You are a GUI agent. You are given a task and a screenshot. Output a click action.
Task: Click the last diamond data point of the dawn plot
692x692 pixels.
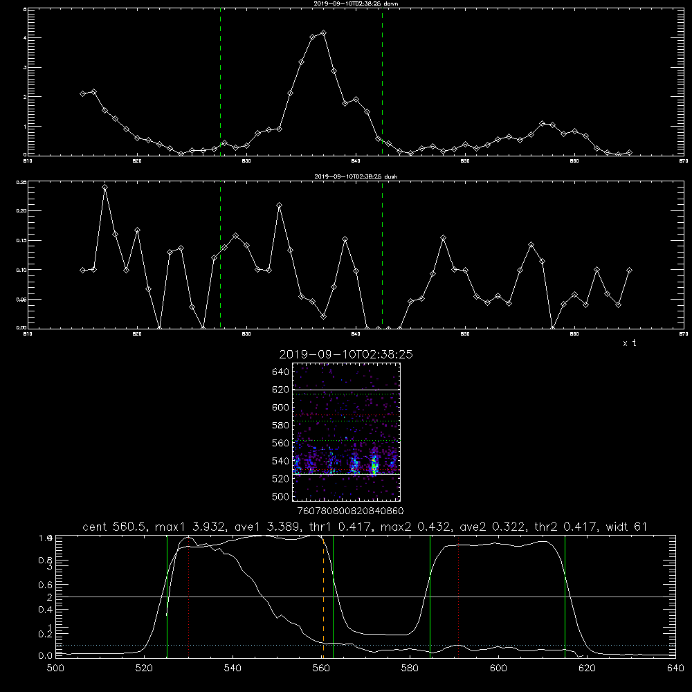click(x=629, y=153)
